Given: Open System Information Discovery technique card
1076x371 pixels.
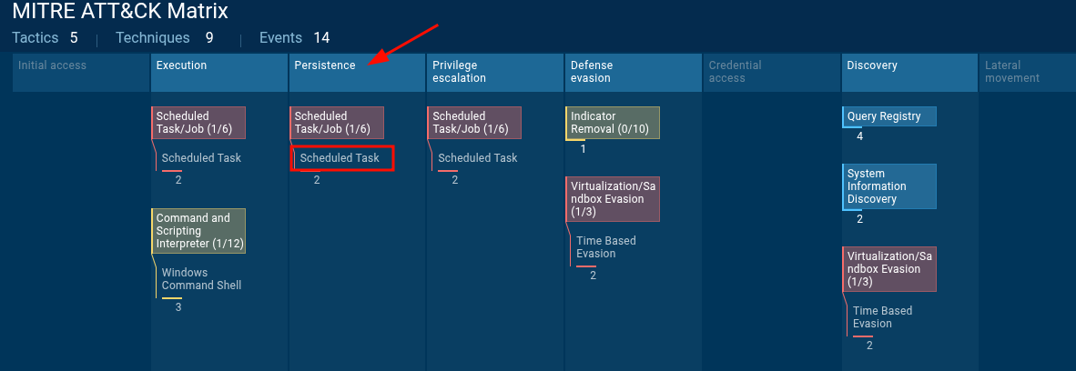Looking at the screenshot, I should tap(889, 186).
